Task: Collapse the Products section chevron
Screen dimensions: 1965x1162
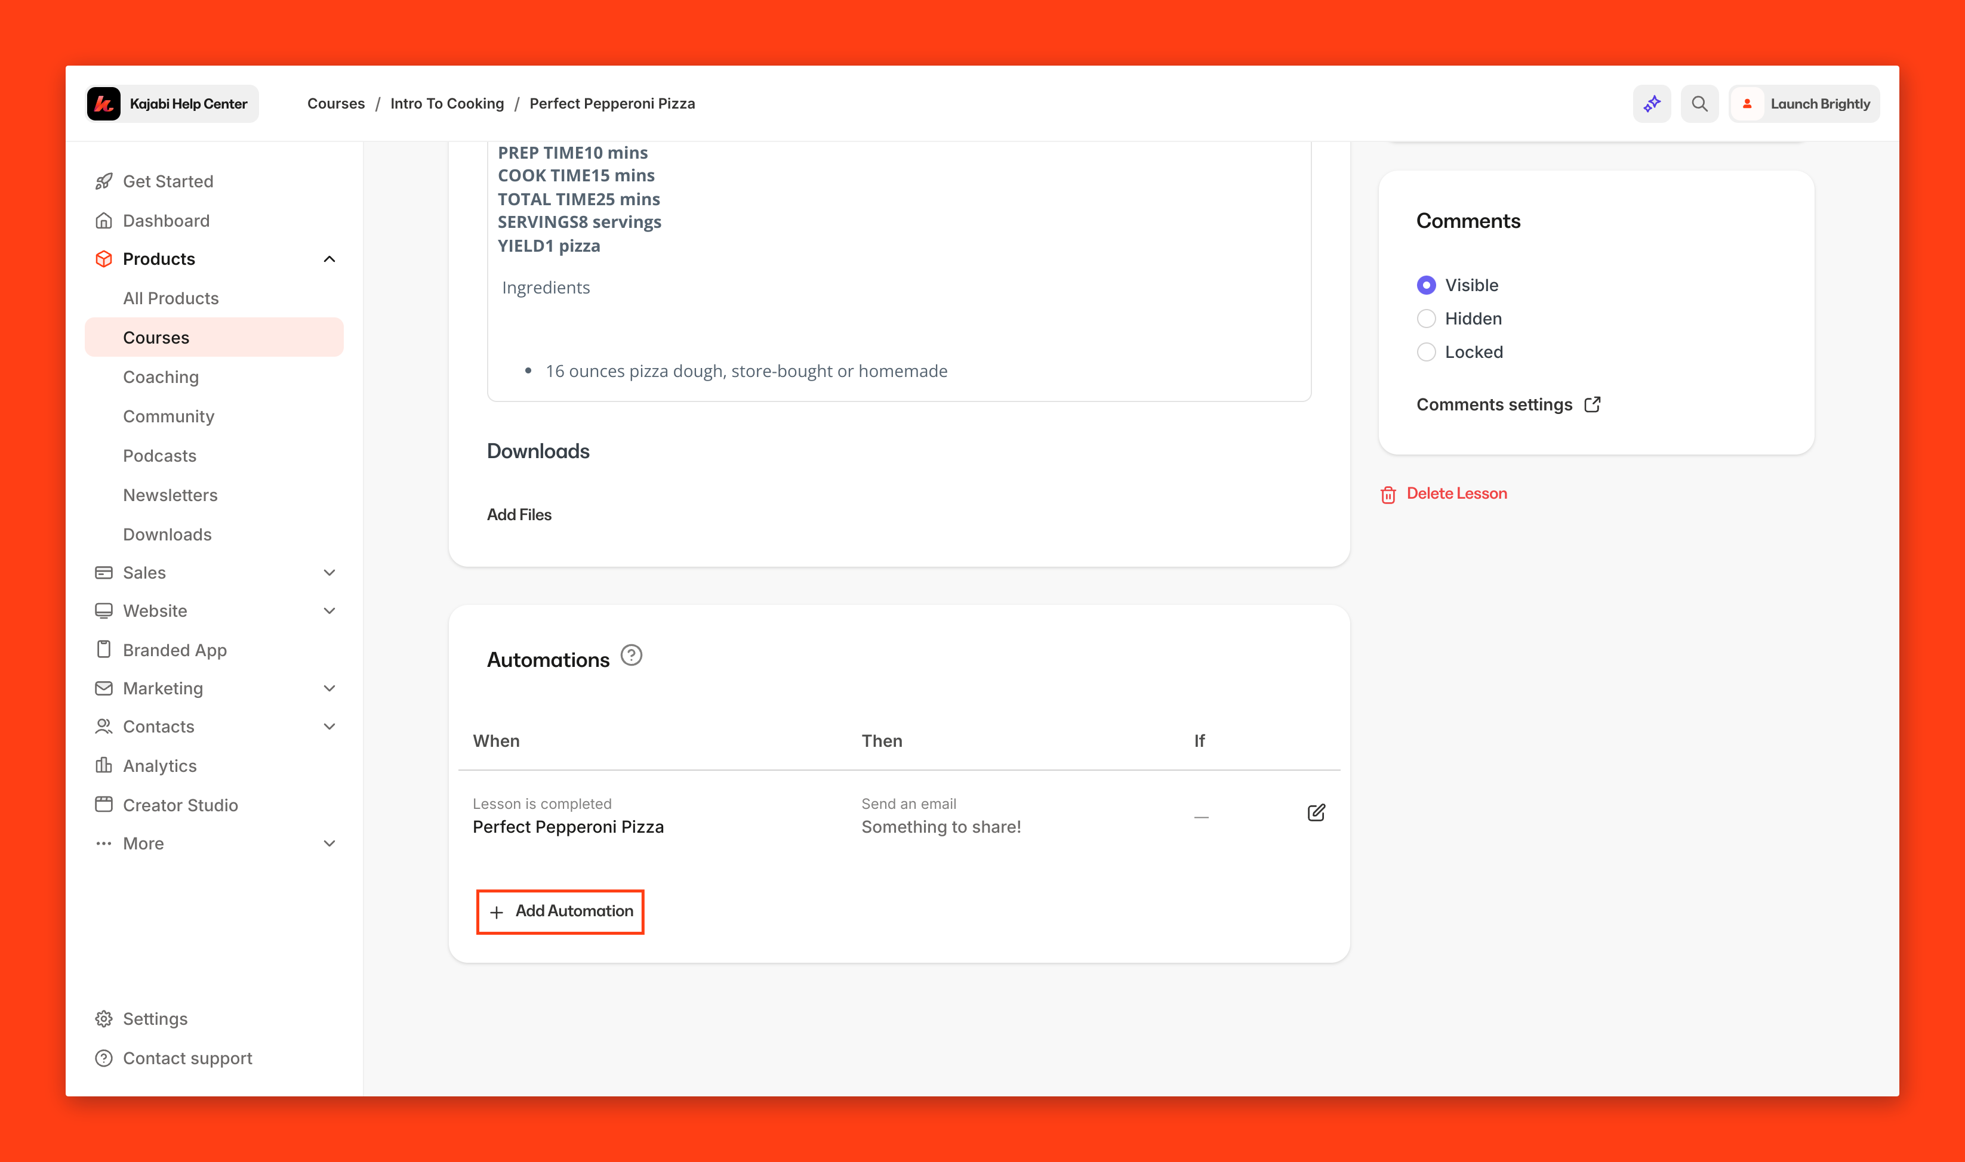Action: click(x=329, y=259)
